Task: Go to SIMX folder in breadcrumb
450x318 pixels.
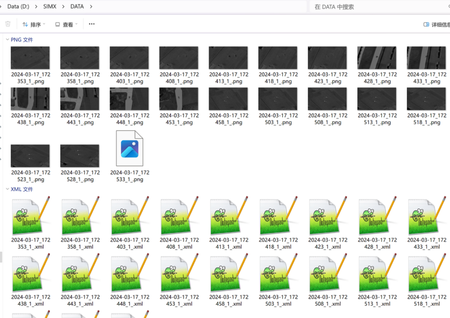Action: coord(50,7)
